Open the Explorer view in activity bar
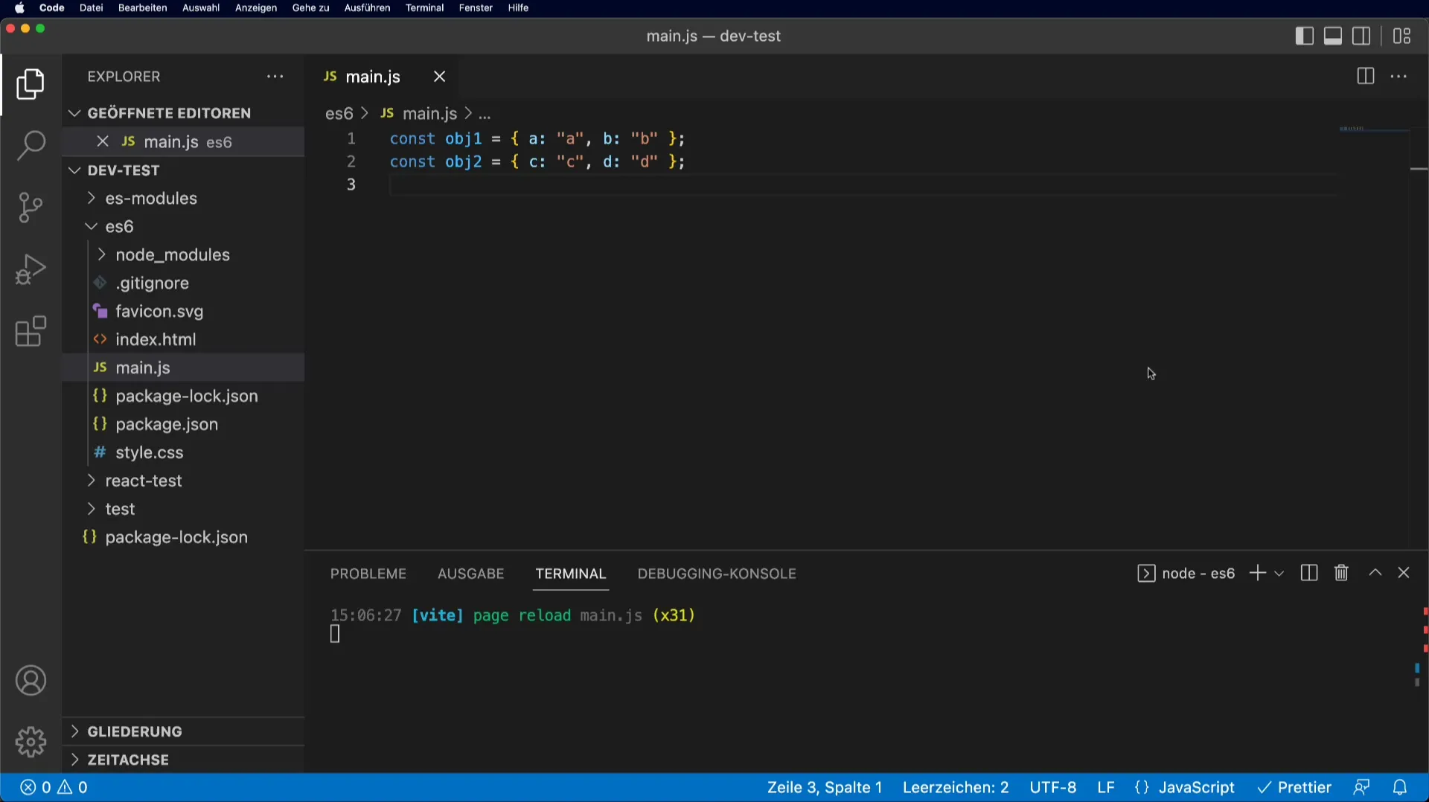The image size is (1429, 802). (31, 84)
